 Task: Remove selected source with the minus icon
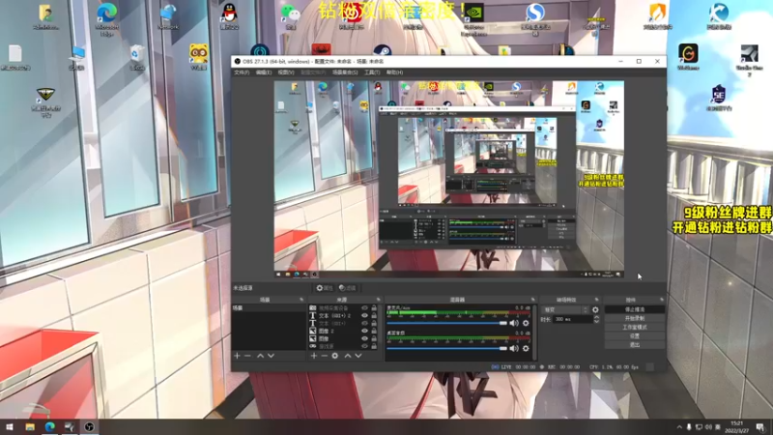(325, 356)
